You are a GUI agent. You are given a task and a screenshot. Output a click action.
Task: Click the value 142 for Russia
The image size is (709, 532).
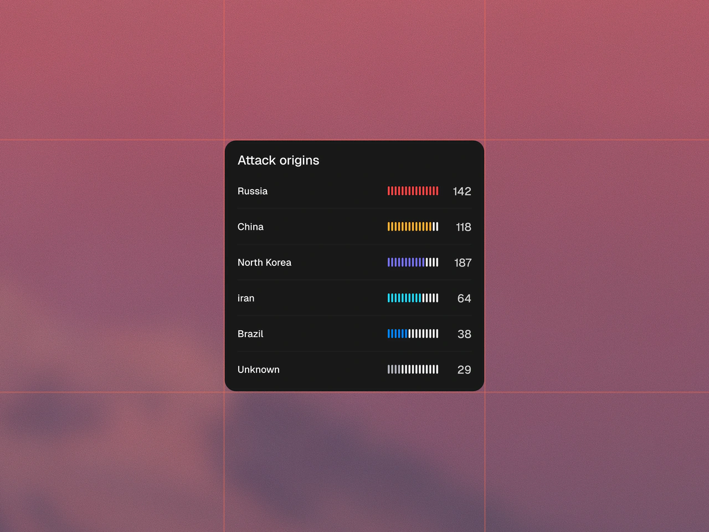pos(462,191)
